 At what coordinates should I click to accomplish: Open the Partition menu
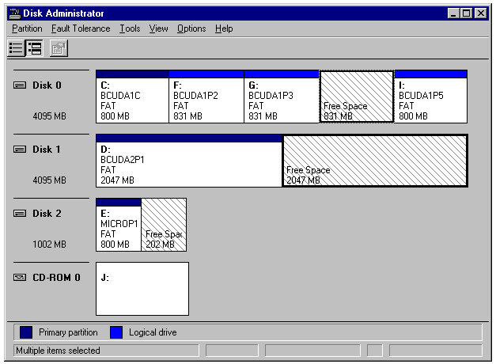[27, 28]
